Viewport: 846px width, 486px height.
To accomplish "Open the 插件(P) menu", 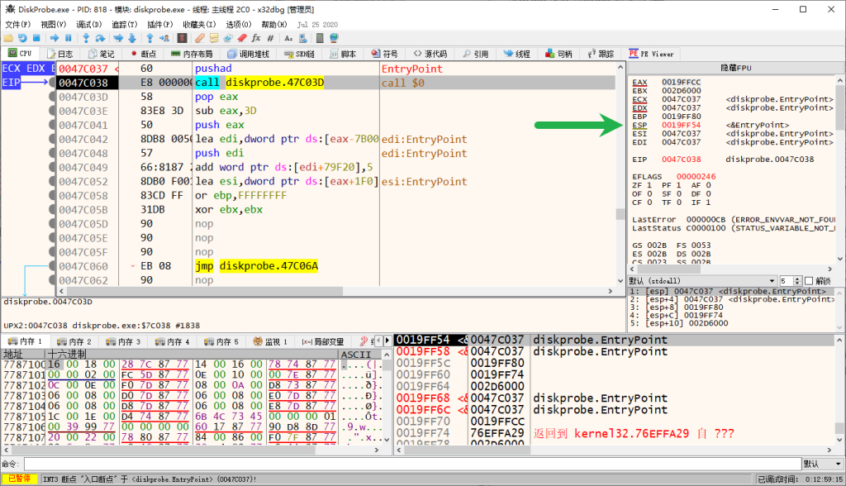I will 160,24.
